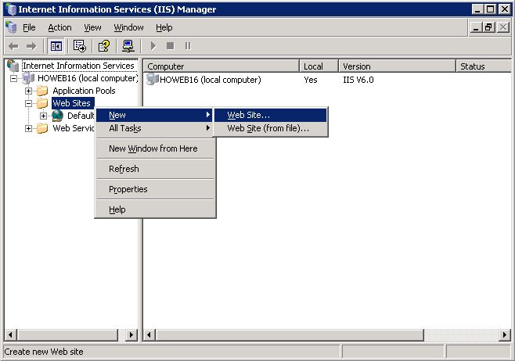
Task: Click the Web Service Extensions folder icon
Action: 42,128
